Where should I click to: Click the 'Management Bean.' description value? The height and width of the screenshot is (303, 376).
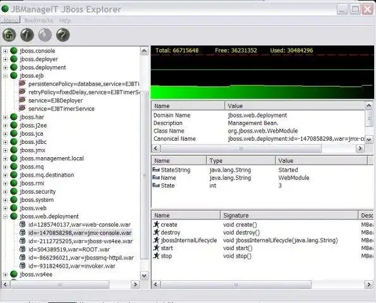tap(253, 123)
